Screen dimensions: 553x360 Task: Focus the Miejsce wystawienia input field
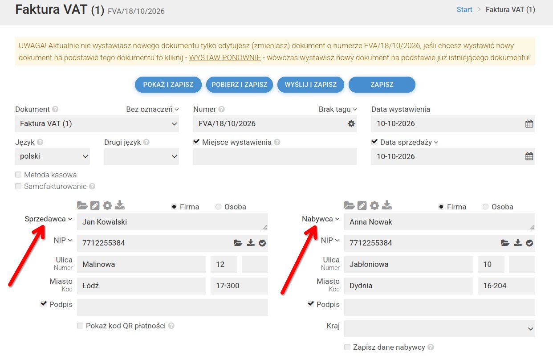coord(275,156)
